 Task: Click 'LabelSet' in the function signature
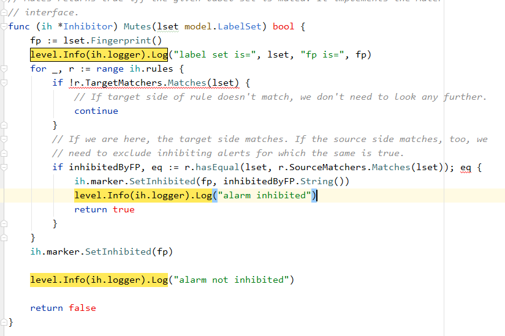pos(239,26)
